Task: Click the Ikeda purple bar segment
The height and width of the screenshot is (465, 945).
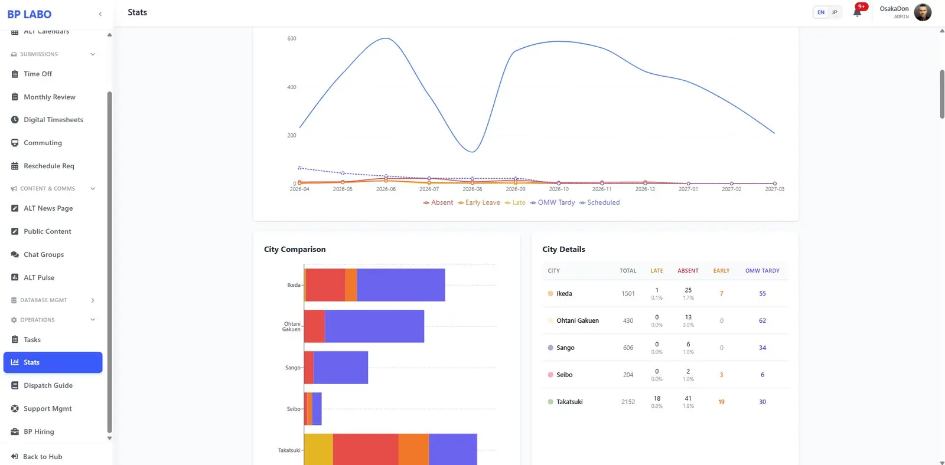Action: click(x=401, y=285)
